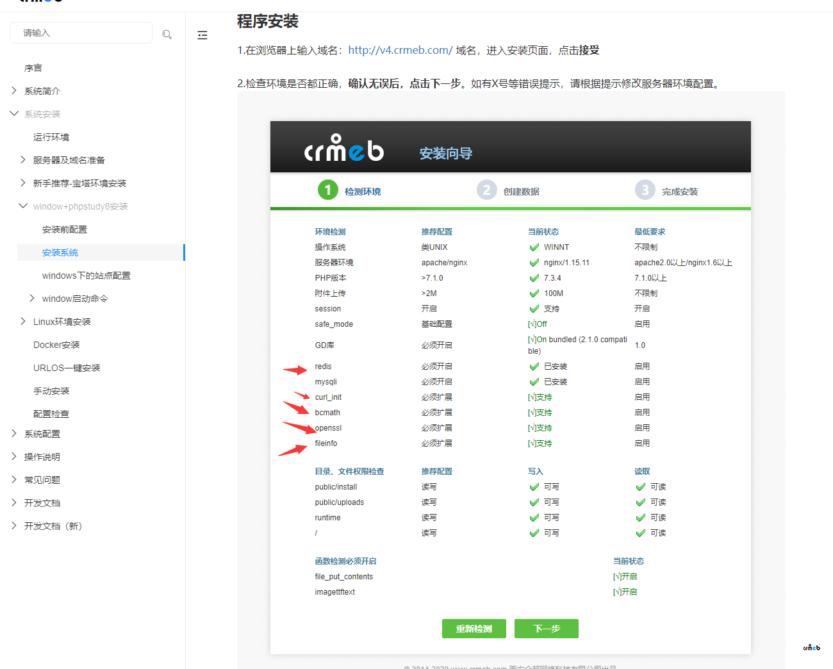Open the Docker安装 page

pyautogui.click(x=56, y=345)
